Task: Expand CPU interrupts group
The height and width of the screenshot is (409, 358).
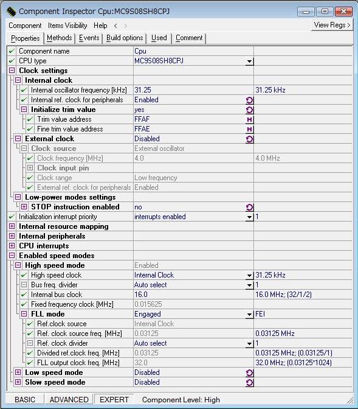Action: click(x=12, y=246)
